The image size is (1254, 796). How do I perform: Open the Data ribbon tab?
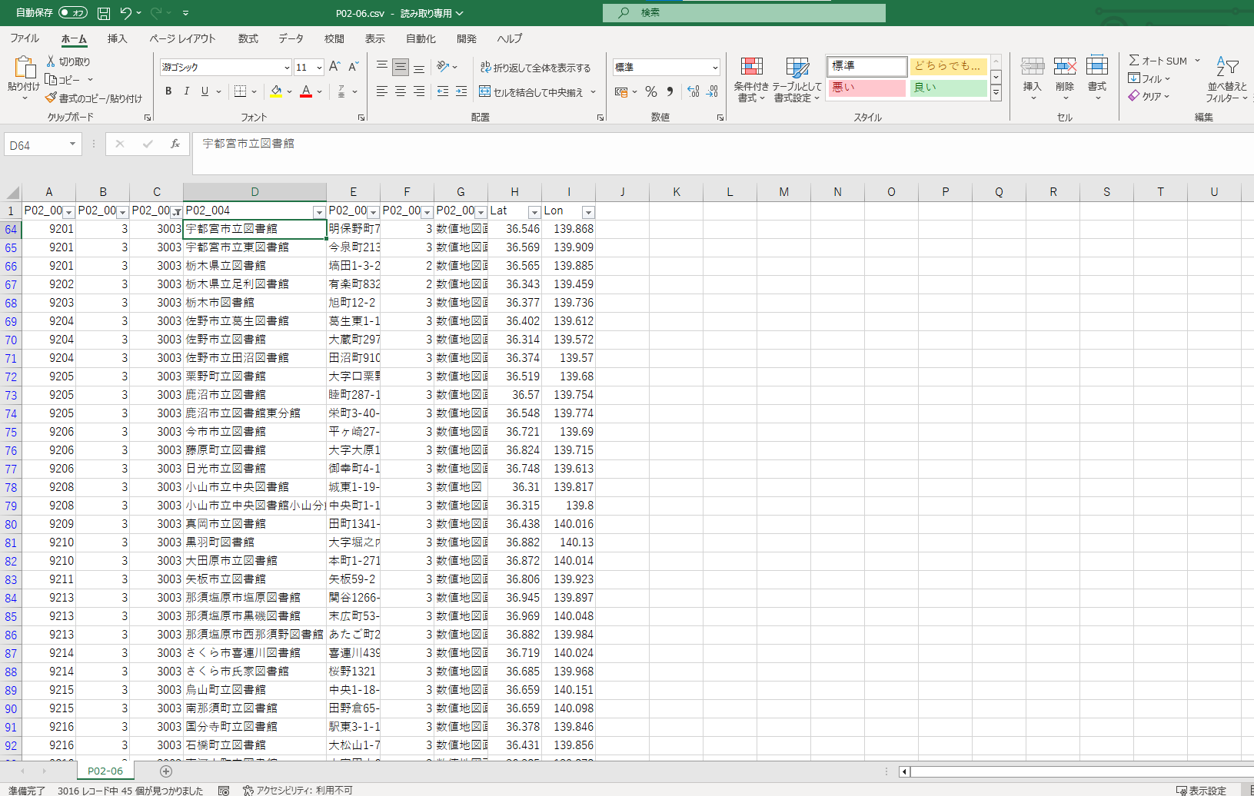(x=291, y=38)
